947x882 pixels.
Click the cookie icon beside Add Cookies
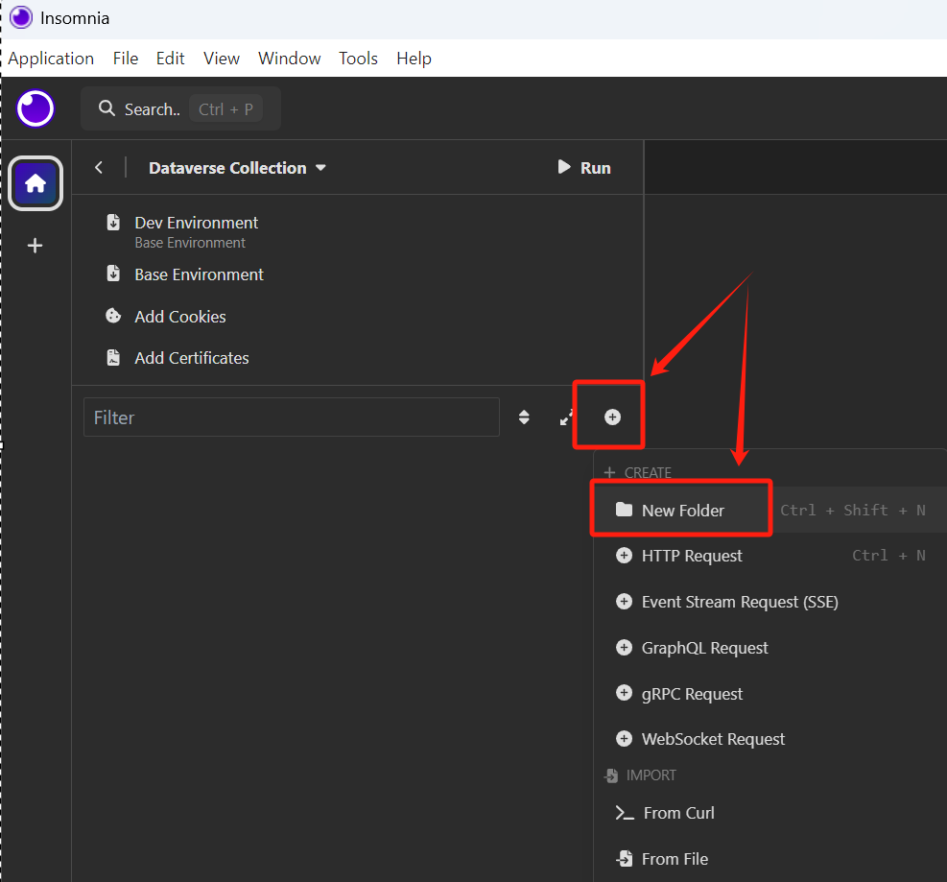113,316
